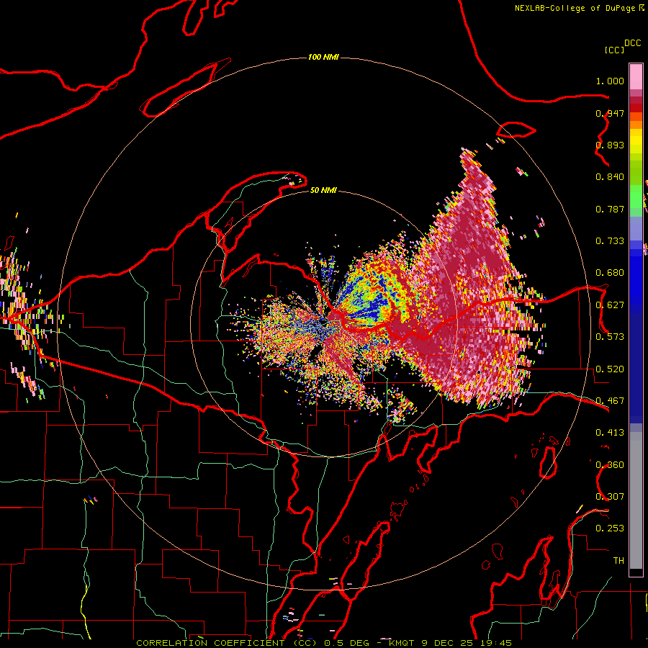This screenshot has width=648, height=648.
Task: Click the 100 NMI range ring label
Action: (323, 57)
